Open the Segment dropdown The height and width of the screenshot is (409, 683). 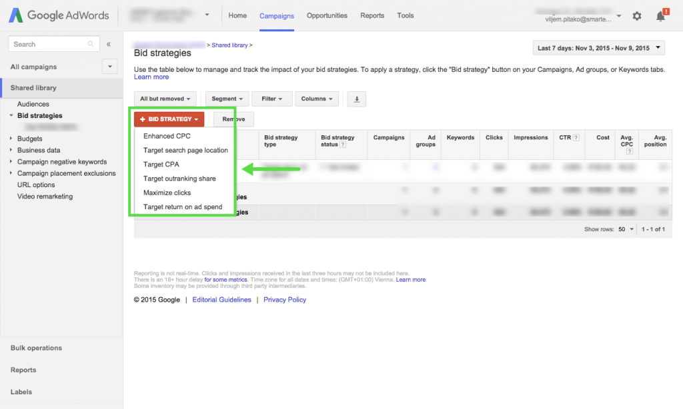227,99
